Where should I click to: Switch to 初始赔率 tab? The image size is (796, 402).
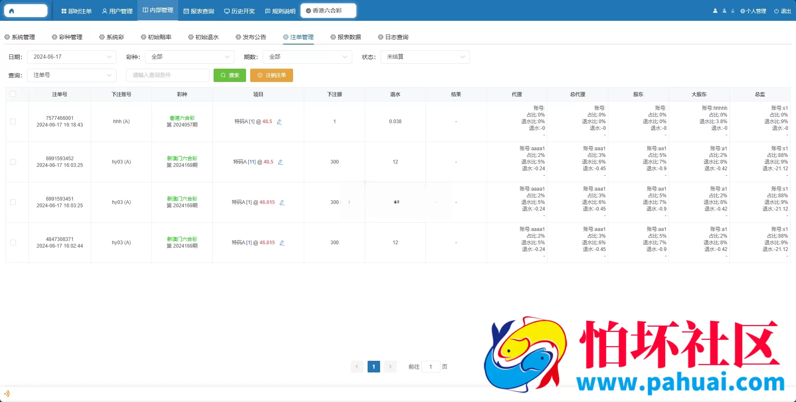pos(156,37)
